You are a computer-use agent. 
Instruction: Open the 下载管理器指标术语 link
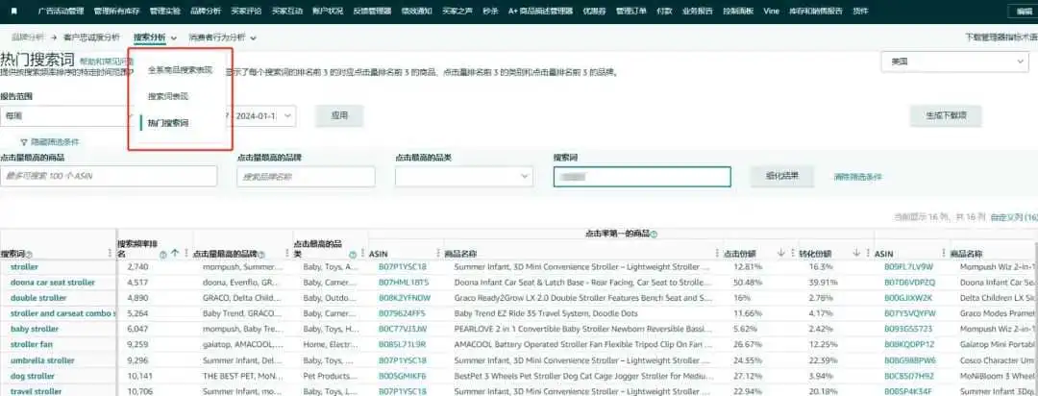[1001, 37]
